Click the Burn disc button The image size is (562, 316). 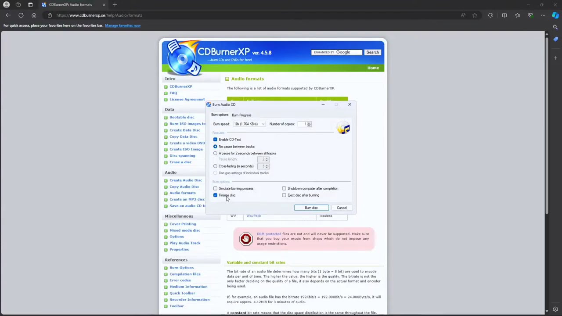tap(311, 208)
